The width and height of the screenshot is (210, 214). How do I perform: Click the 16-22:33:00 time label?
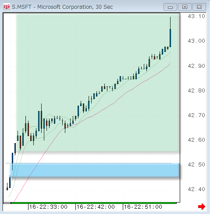click(48, 207)
